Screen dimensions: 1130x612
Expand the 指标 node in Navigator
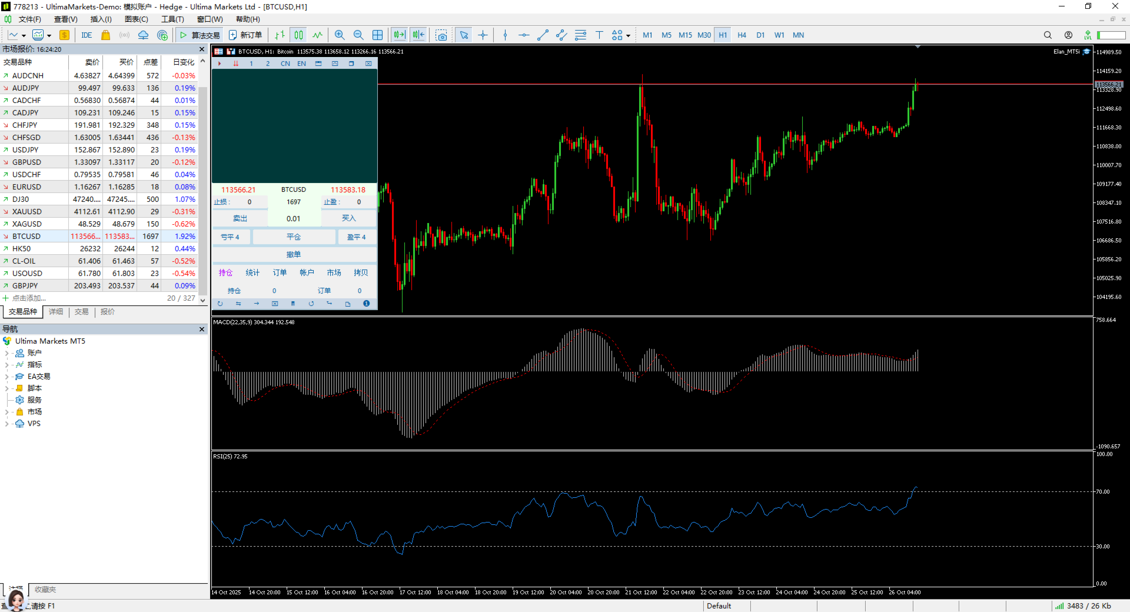6,365
